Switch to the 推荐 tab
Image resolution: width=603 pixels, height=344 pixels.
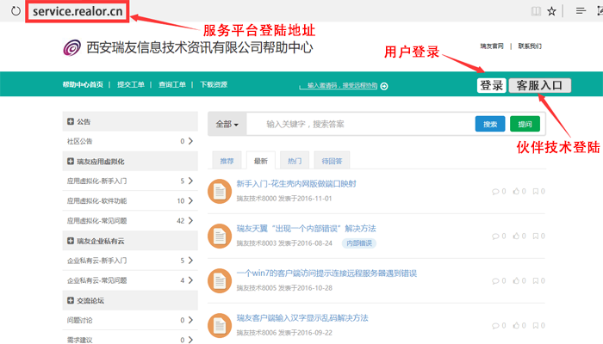[x=227, y=161]
